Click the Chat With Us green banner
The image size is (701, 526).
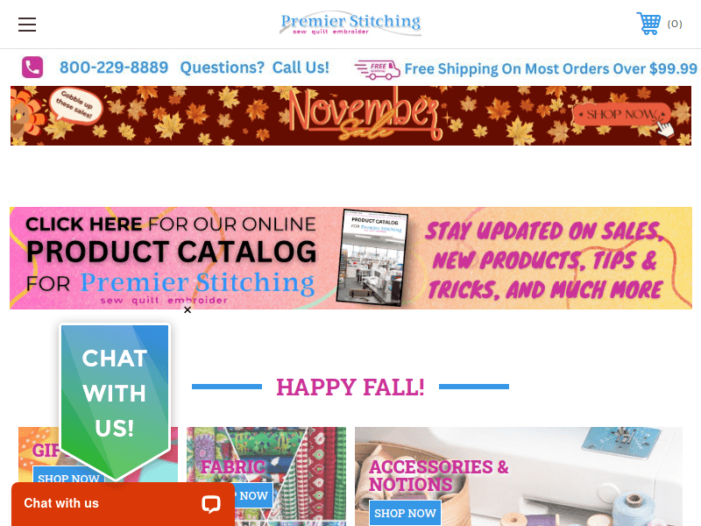115,402
